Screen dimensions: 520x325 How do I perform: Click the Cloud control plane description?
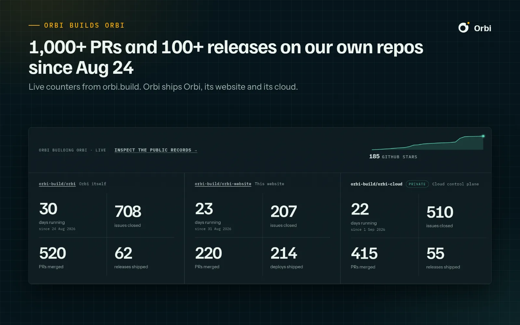pyautogui.click(x=455, y=184)
